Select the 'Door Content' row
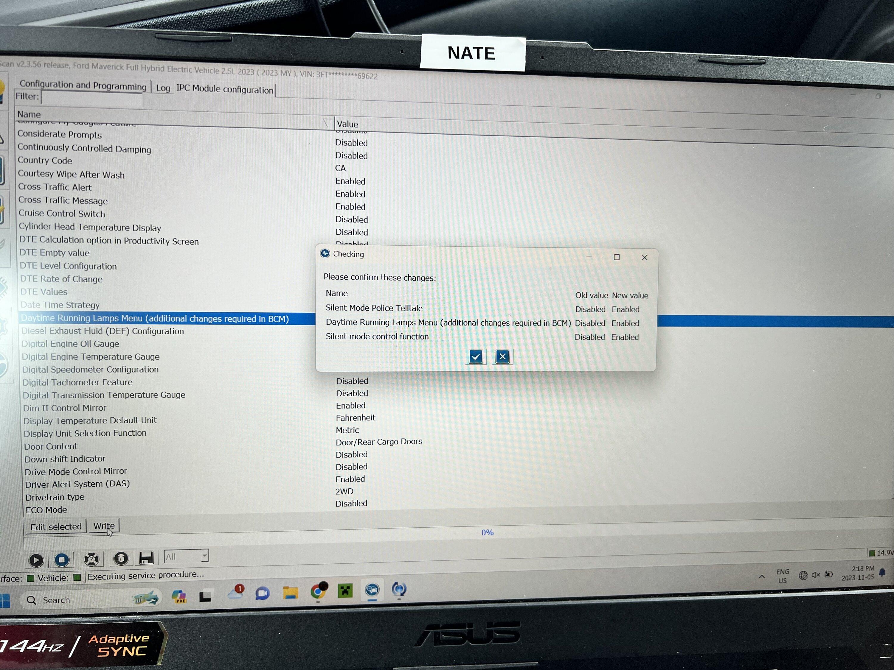The width and height of the screenshot is (894, 670). tap(51, 446)
